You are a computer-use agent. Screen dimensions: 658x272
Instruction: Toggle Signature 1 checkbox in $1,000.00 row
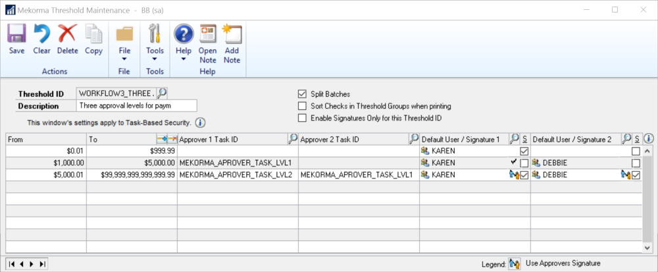pos(524,163)
